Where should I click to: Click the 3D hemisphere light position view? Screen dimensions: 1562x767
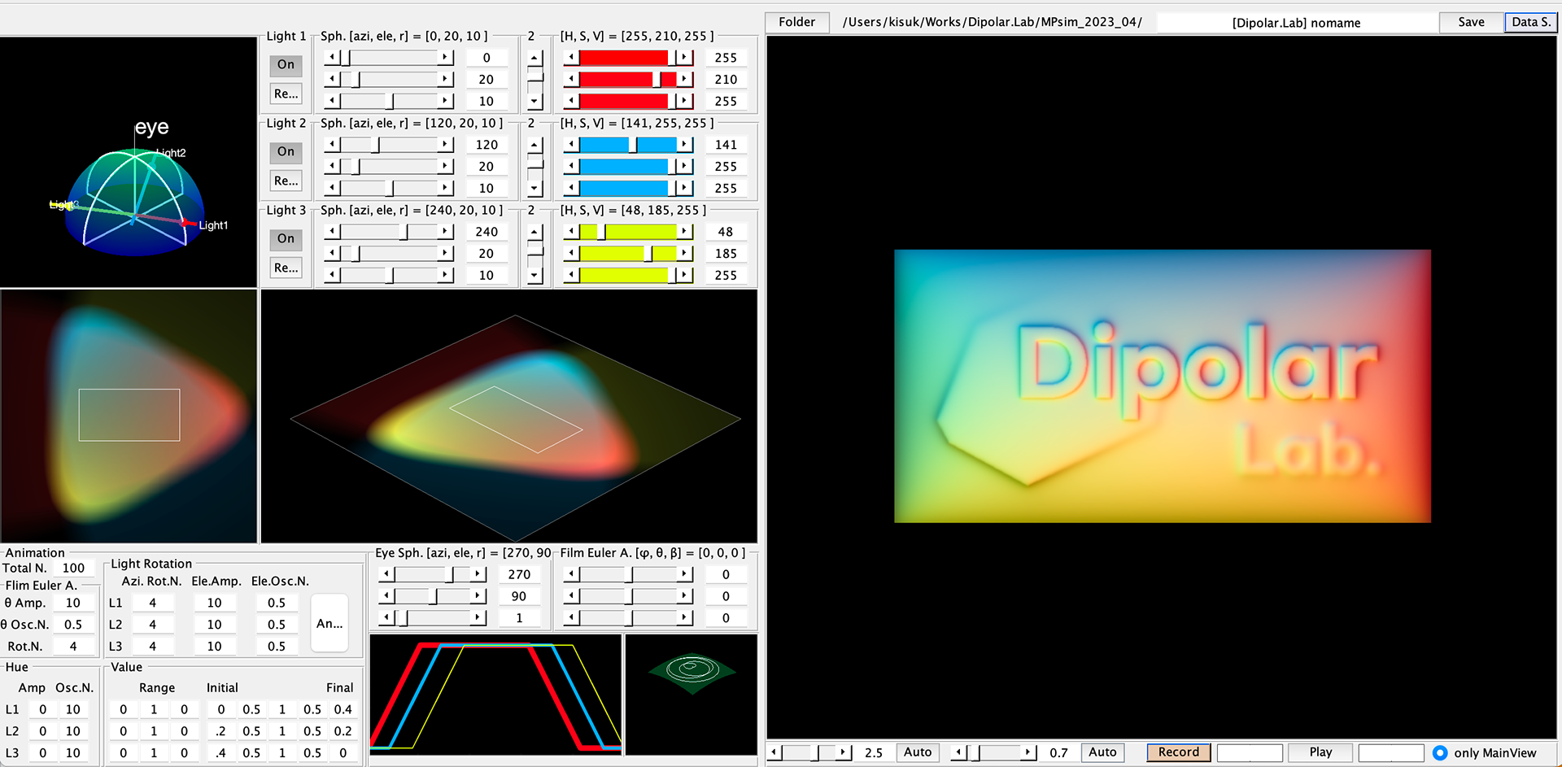click(x=129, y=162)
